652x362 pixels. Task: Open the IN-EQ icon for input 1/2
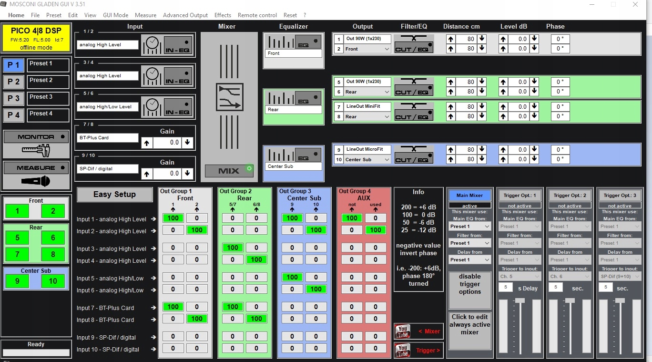(x=177, y=45)
